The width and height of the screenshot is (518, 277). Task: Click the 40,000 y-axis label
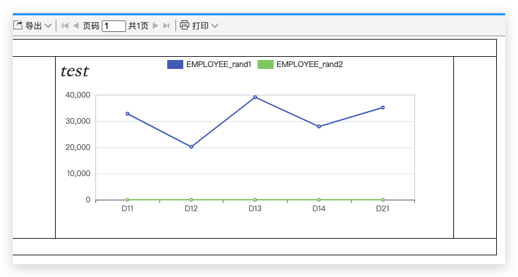point(78,95)
